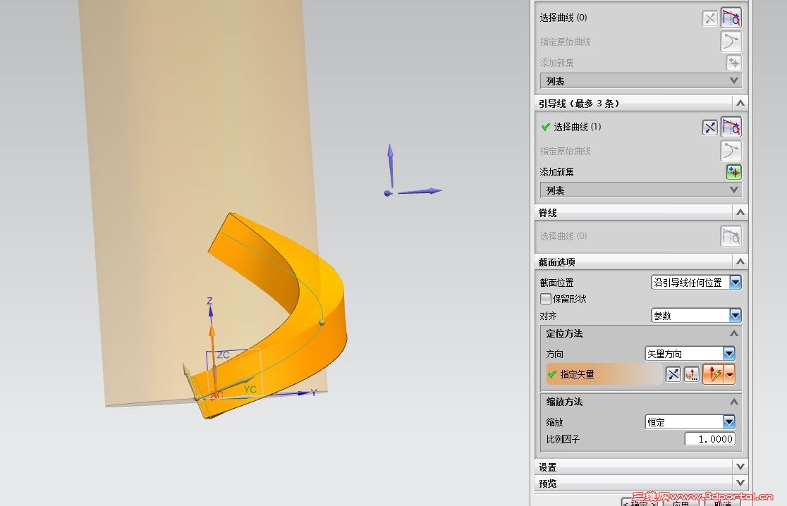The height and width of the screenshot is (506, 787).
Task: Click the curve selection icon beside 选择曲线 (0) at the top
Action: tap(731, 18)
